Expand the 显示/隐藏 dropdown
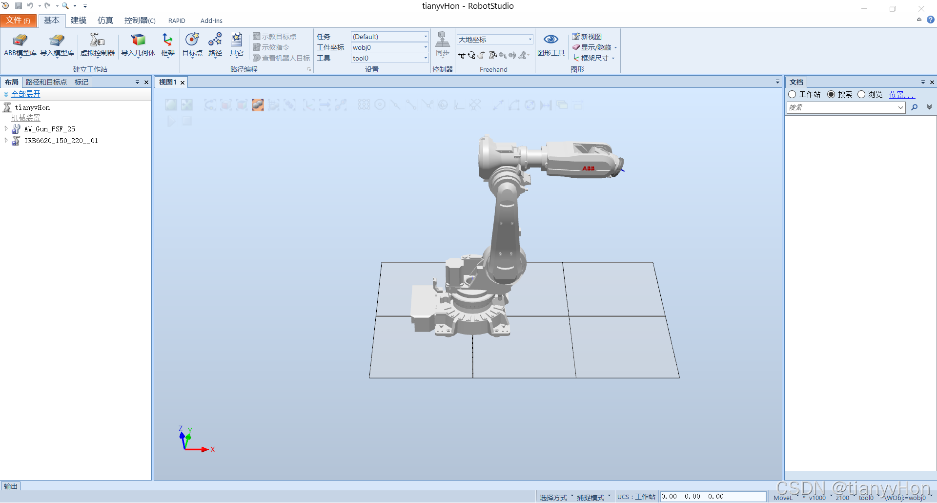 pos(616,47)
